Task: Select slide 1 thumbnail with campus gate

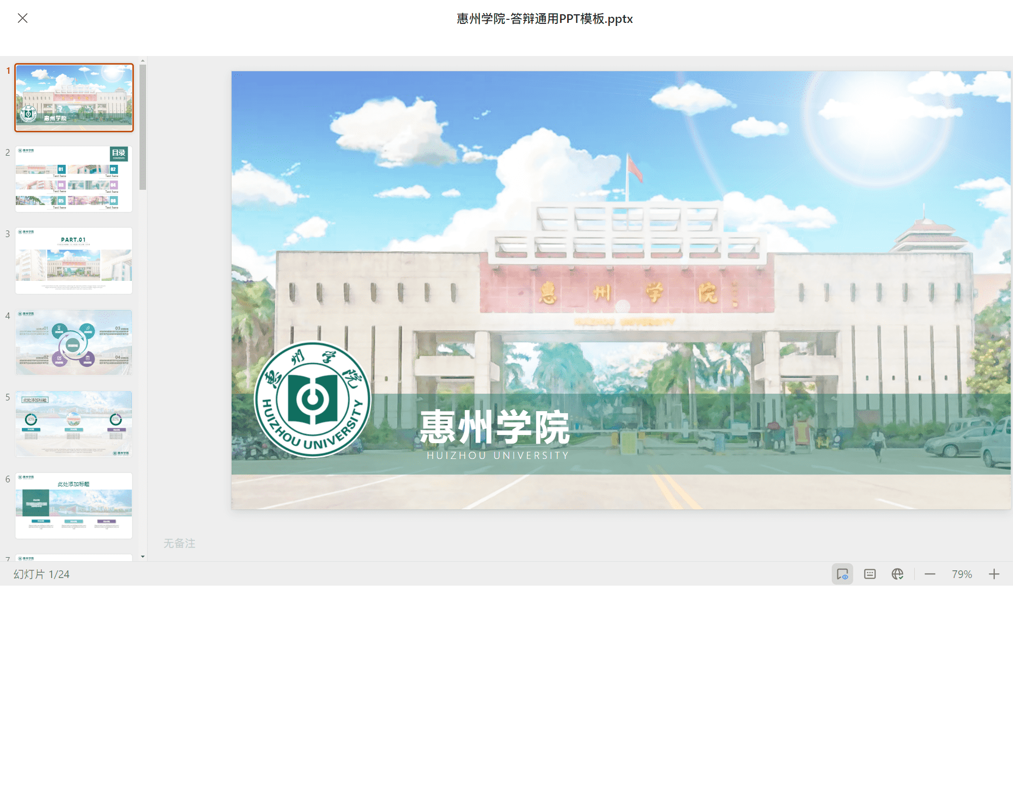Action: [74, 98]
